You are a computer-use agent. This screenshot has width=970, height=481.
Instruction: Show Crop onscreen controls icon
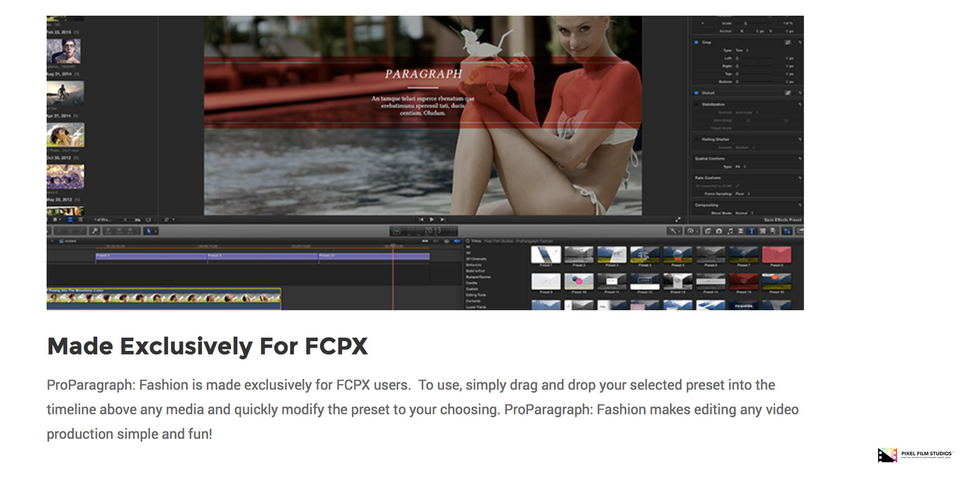(788, 42)
